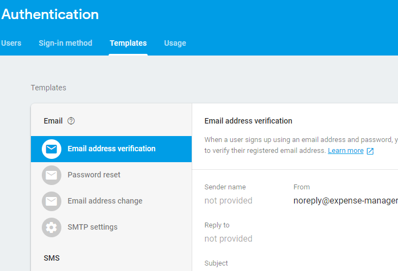Click the Email help question mark icon
The height and width of the screenshot is (271, 398).
click(71, 121)
